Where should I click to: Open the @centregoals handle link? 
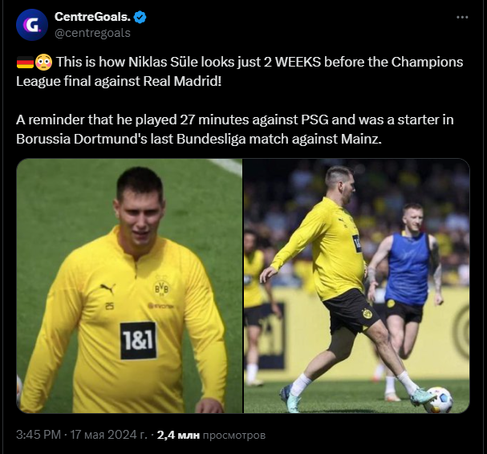click(92, 33)
